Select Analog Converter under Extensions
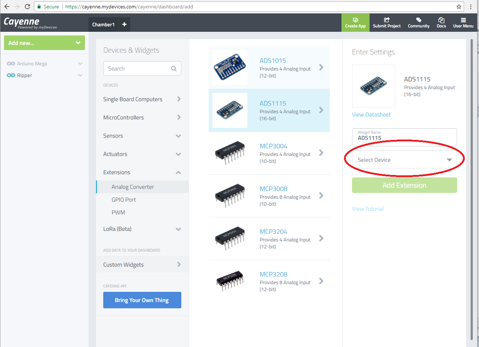 [142, 187]
